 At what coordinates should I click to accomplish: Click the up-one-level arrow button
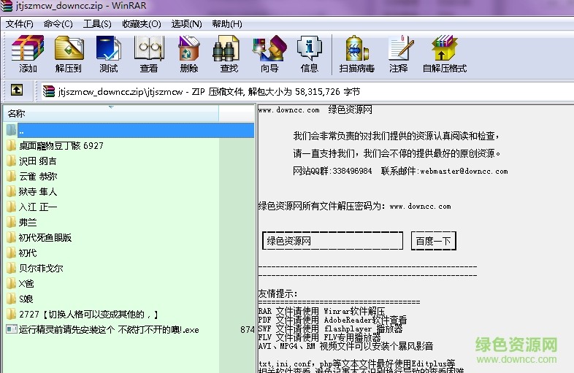(x=17, y=90)
